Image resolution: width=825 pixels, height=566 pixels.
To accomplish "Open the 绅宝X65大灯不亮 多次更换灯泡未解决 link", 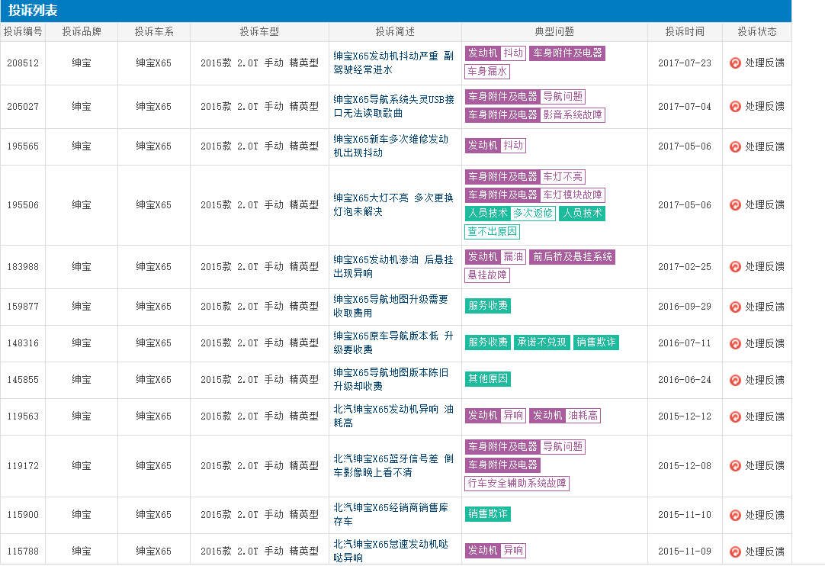I will point(393,204).
